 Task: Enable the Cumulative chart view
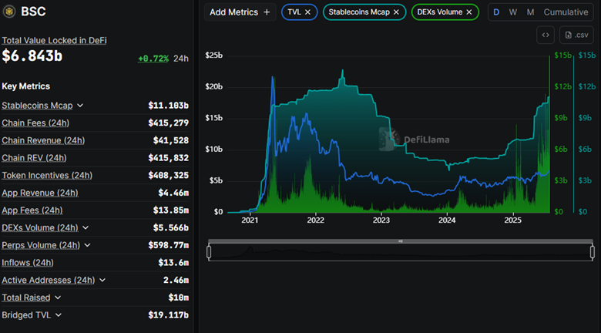[566, 12]
